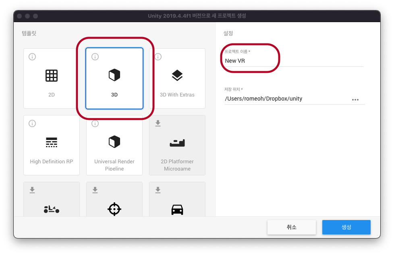Click the Universal Render Pipeline cube icon
Screen dimensions: 394x255
tap(114, 142)
